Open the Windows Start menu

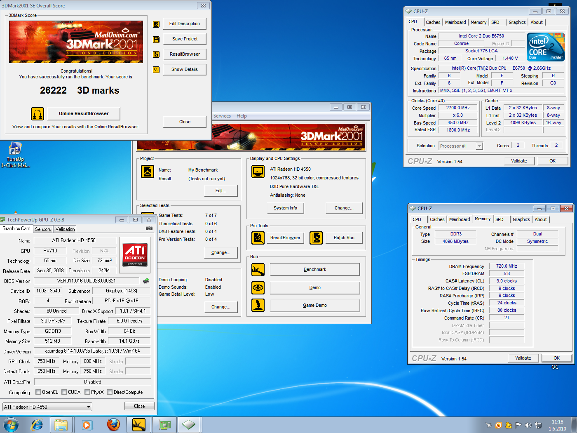(11, 424)
